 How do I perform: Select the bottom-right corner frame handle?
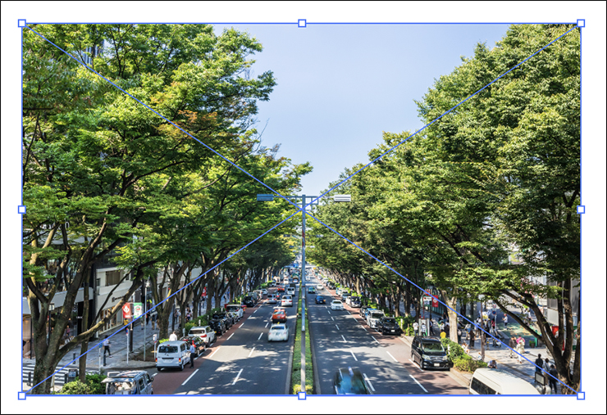coord(581,395)
